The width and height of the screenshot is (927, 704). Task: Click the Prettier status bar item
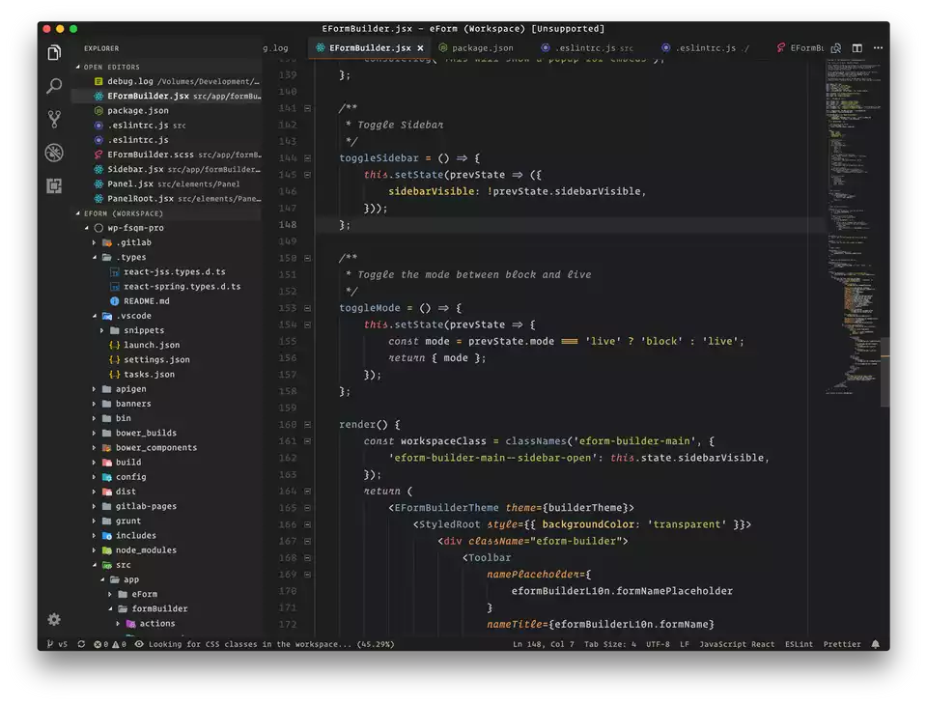pyautogui.click(x=842, y=644)
